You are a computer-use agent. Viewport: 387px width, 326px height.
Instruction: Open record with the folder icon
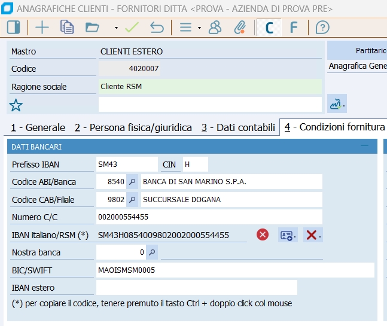[x=92, y=27]
